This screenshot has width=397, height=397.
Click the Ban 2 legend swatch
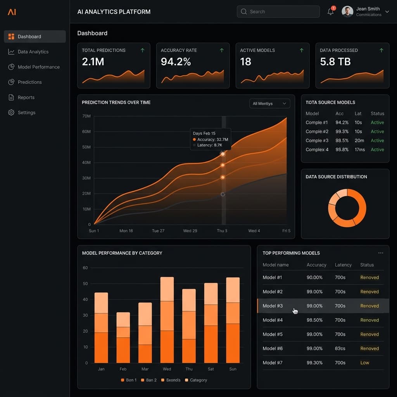coord(143,380)
